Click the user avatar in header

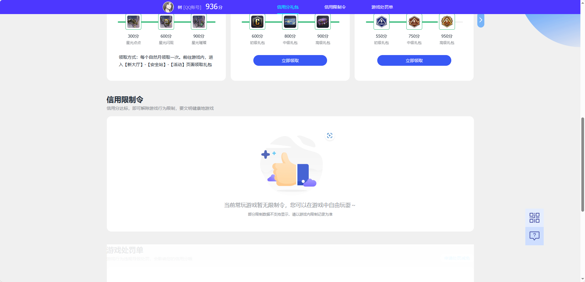coord(168,7)
